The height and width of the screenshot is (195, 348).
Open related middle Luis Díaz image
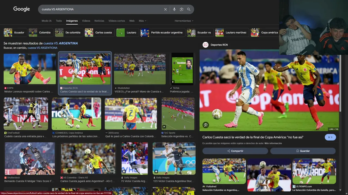[269, 175]
